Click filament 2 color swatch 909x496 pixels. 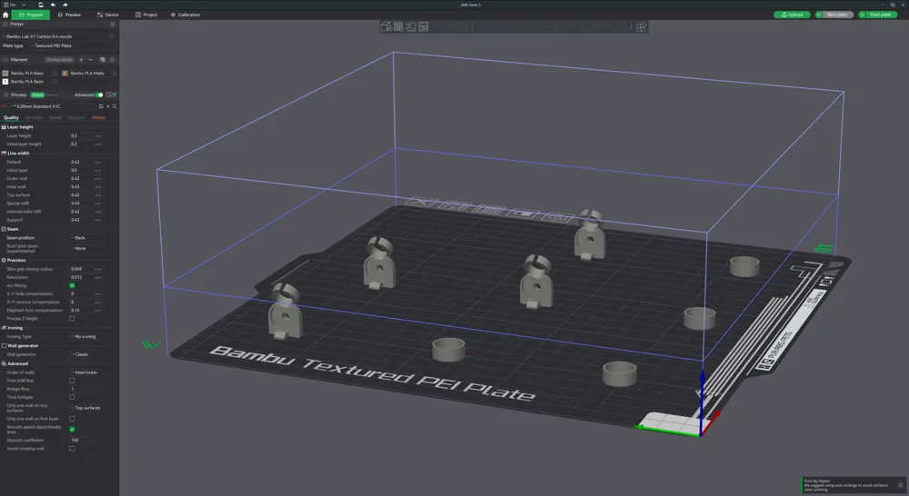click(x=65, y=74)
